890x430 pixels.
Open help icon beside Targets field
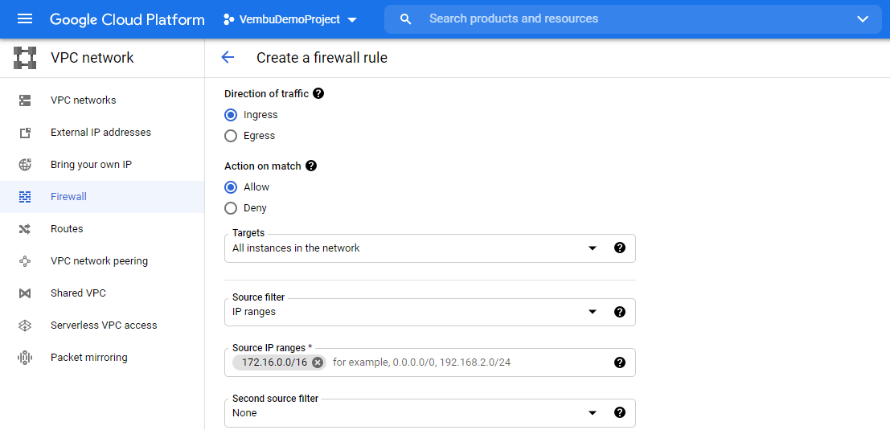pos(620,248)
